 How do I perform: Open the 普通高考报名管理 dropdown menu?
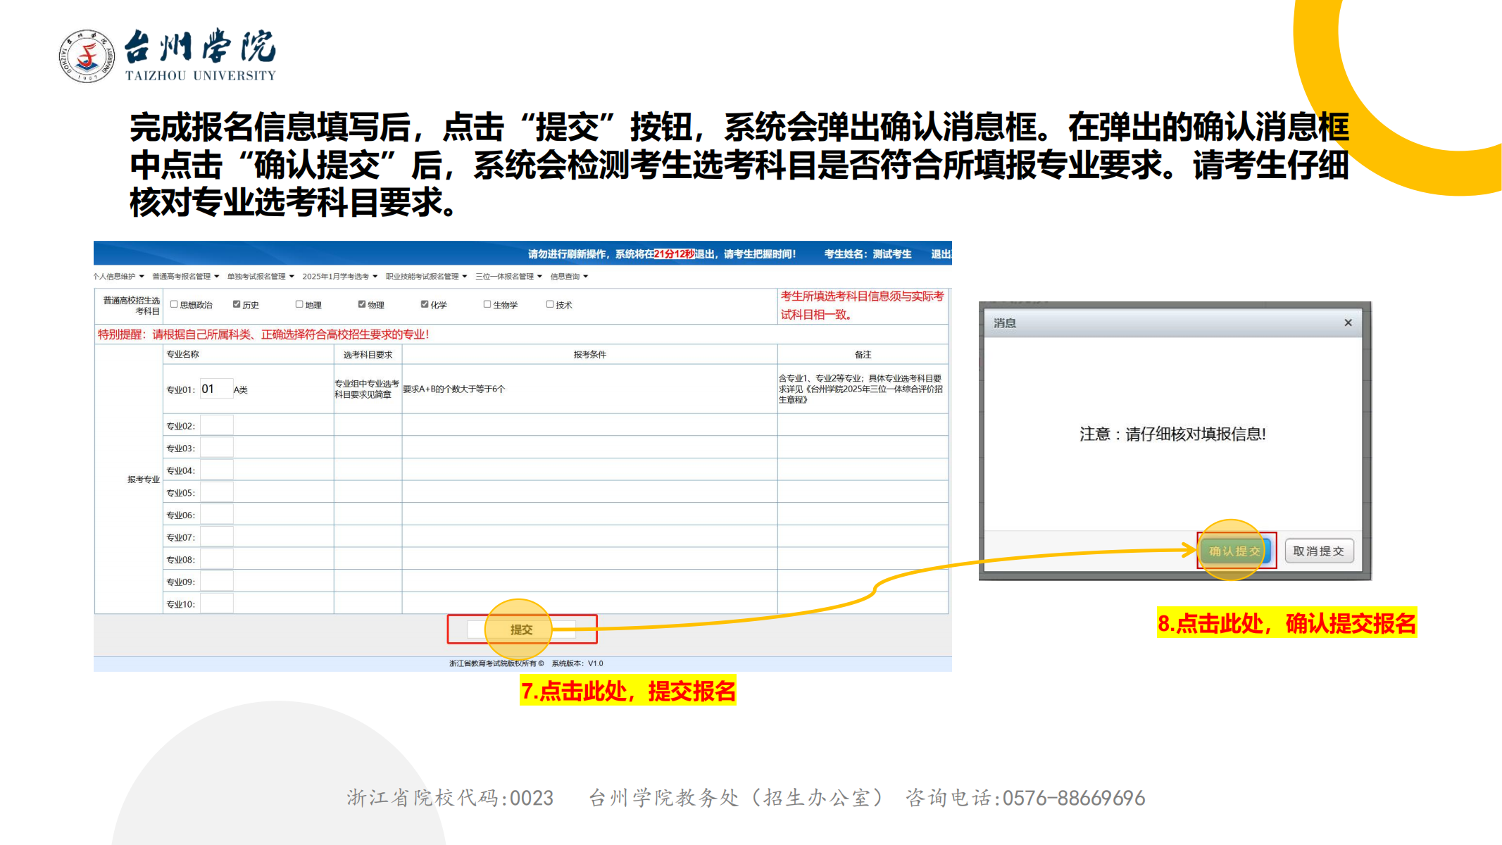coord(186,276)
